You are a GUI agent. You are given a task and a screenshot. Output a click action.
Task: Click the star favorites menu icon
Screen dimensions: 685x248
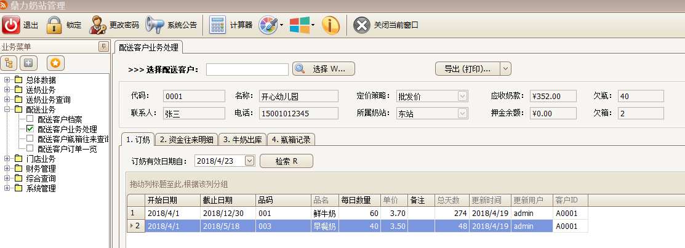point(55,63)
